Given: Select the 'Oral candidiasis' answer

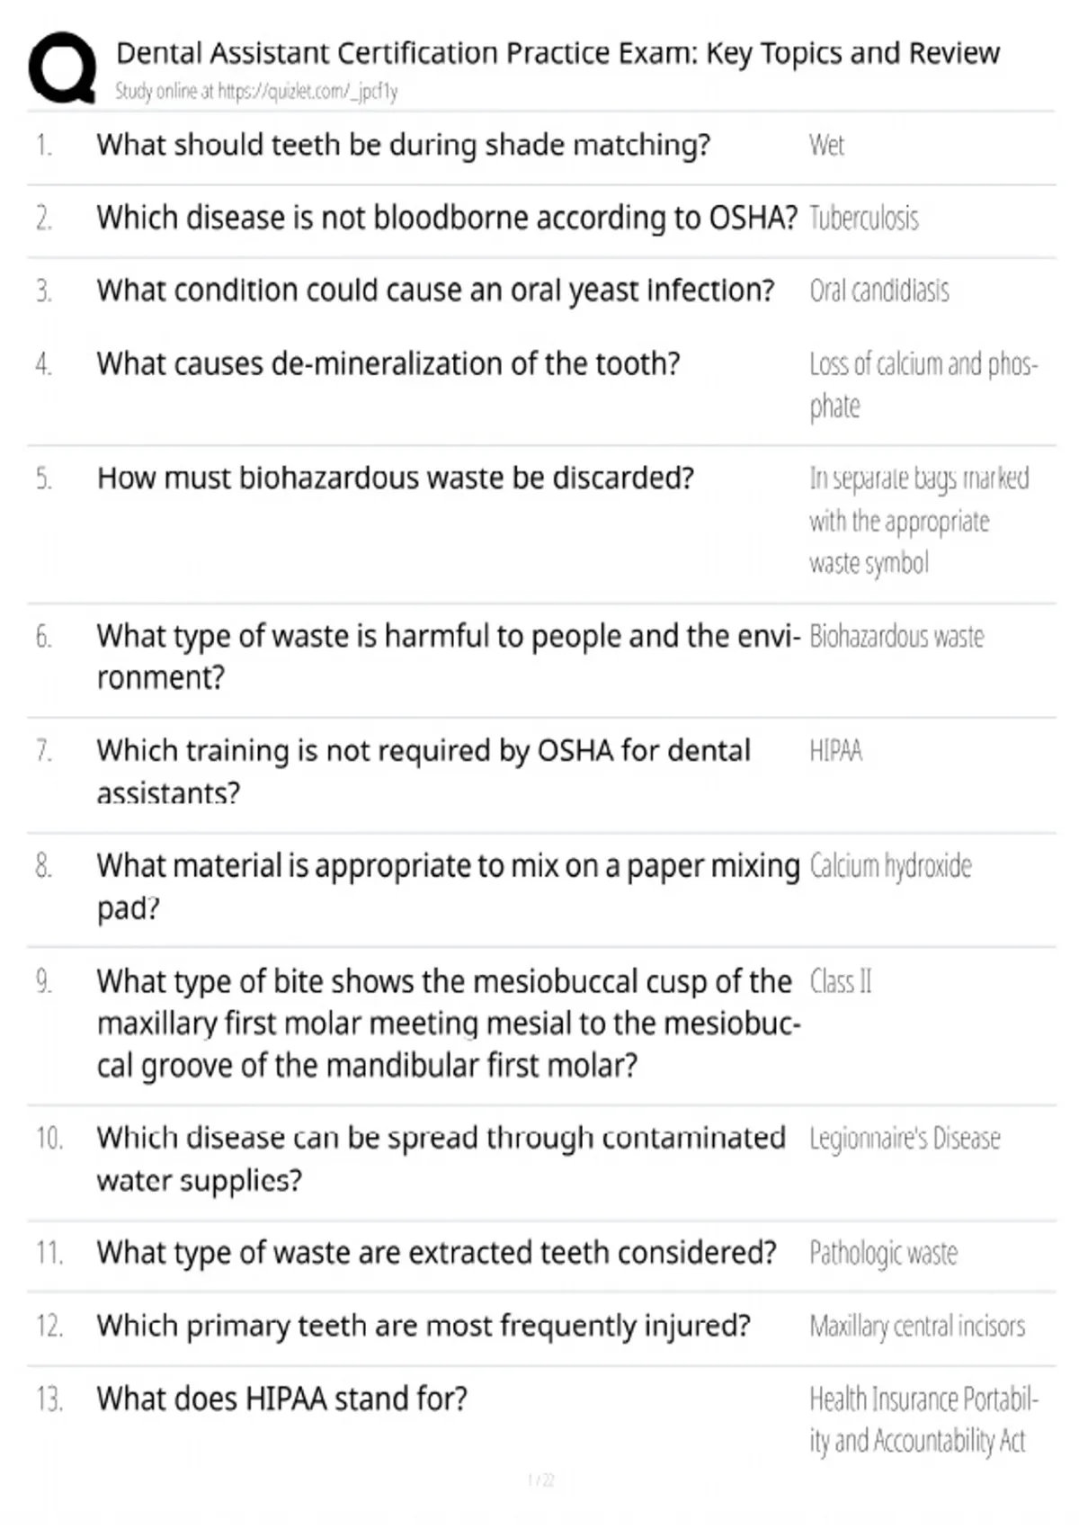Looking at the screenshot, I should [x=878, y=291].
